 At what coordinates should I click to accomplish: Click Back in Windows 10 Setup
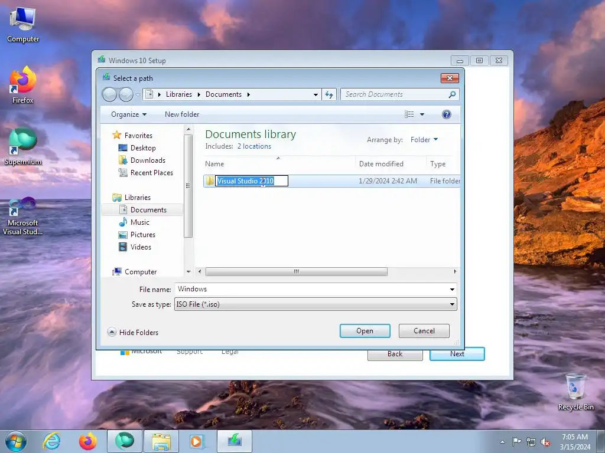[395, 354]
